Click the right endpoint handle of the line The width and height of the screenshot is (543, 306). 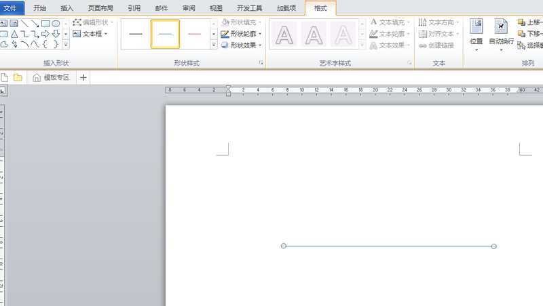tap(493, 246)
